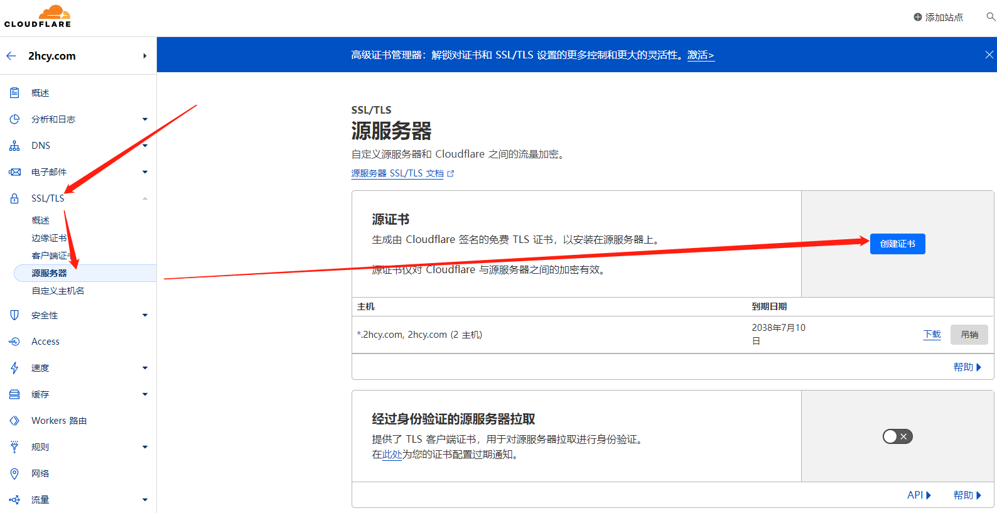Open the 边缘证书 submenu item
Viewport: 997px width, 513px height.
tap(49, 238)
